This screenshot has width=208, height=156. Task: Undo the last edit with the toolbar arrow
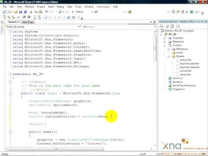(x=46, y=12)
